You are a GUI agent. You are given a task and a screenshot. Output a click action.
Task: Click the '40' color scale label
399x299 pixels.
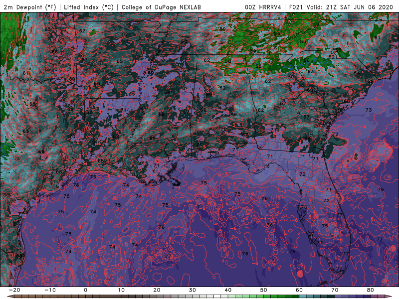coord(228,290)
